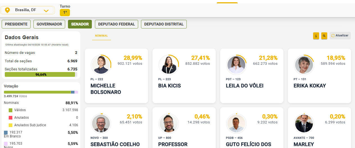Viewport: 355px width, 148px height.
Task: Click the green Válidos color swatch
Action: pyautogui.click(x=11, y=110)
